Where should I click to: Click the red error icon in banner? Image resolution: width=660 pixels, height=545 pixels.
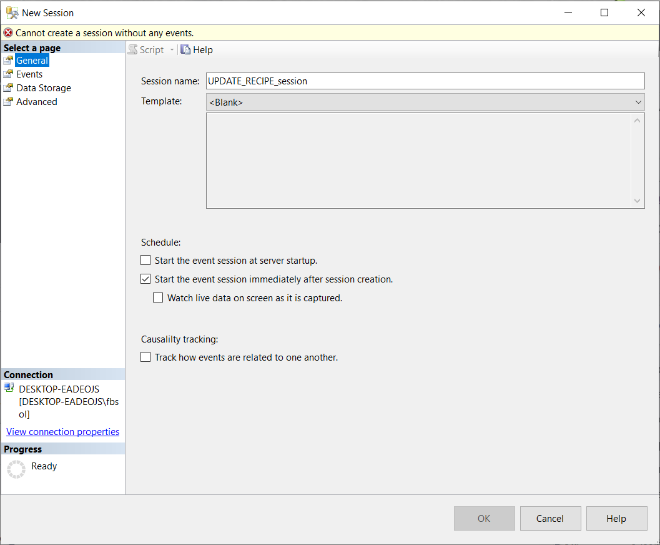[x=8, y=33]
